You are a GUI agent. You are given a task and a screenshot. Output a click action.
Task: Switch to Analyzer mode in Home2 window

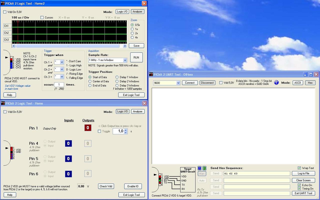click(137, 11)
